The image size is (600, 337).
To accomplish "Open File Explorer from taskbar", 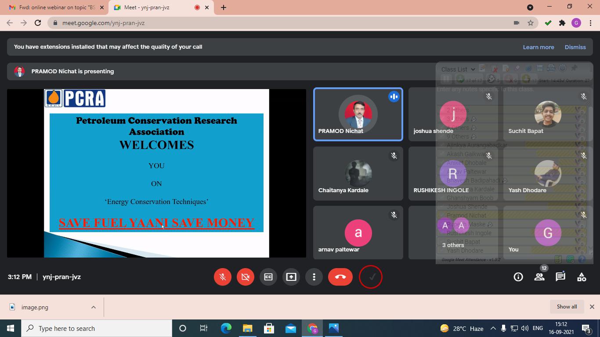I will [x=247, y=328].
